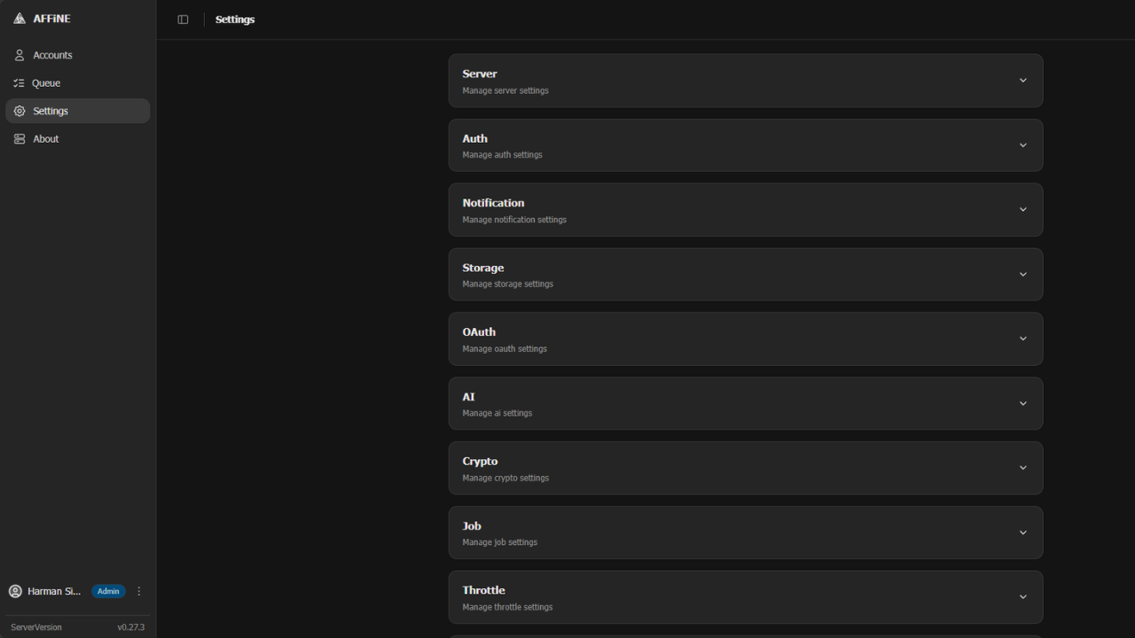This screenshot has width=1135, height=638.
Task: Expand the Server settings chevron
Action: pyautogui.click(x=1022, y=81)
